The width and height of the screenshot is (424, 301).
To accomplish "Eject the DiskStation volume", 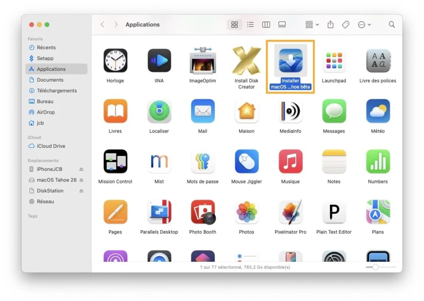I will [81, 190].
